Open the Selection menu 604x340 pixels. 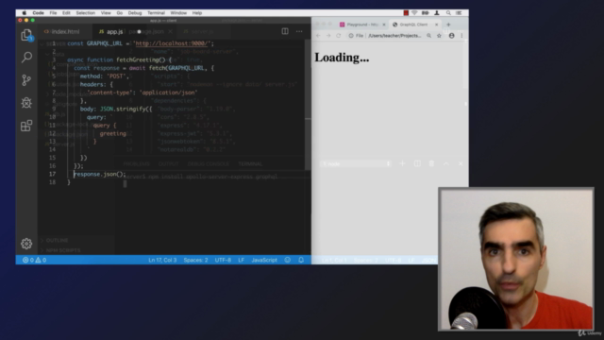[86, 12]
